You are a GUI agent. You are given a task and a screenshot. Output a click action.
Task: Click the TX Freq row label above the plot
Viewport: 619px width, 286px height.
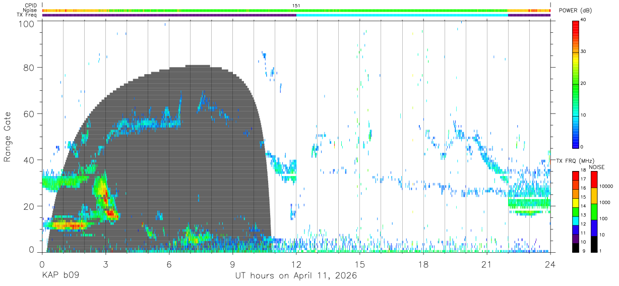(28, 15)
